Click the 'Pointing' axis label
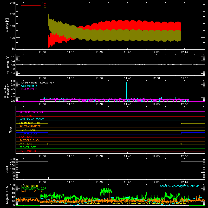Image resolution: width=208 pixels, height=208 pixels. [x=7, y=26]
